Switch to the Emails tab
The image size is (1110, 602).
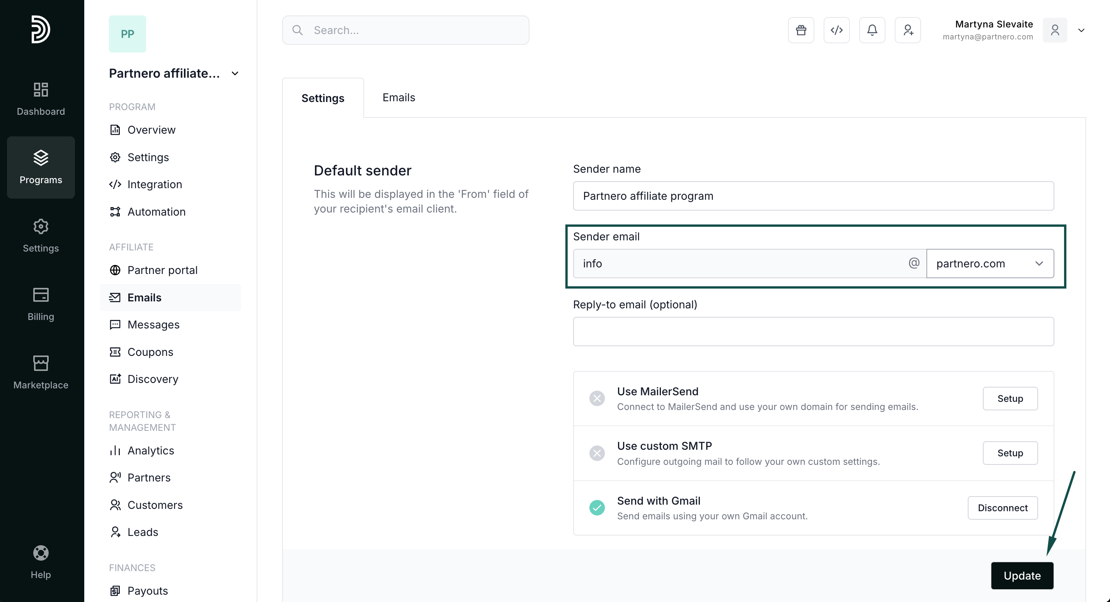click(398, 97)
